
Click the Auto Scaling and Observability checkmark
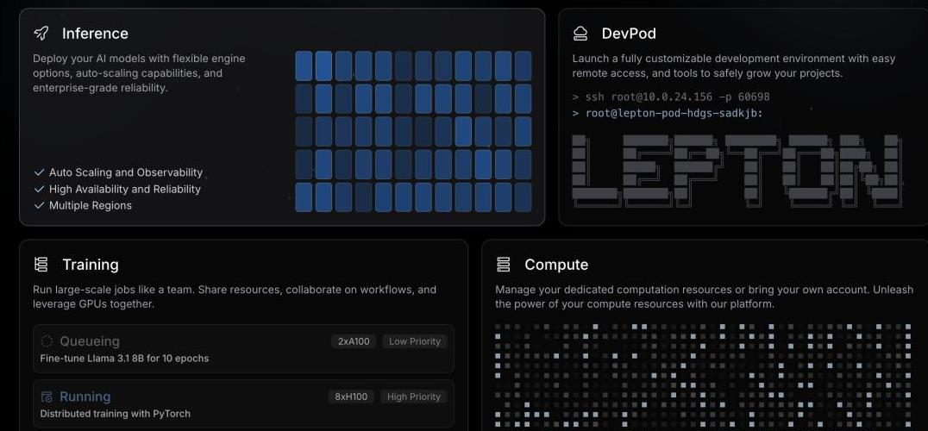(40, 172)
